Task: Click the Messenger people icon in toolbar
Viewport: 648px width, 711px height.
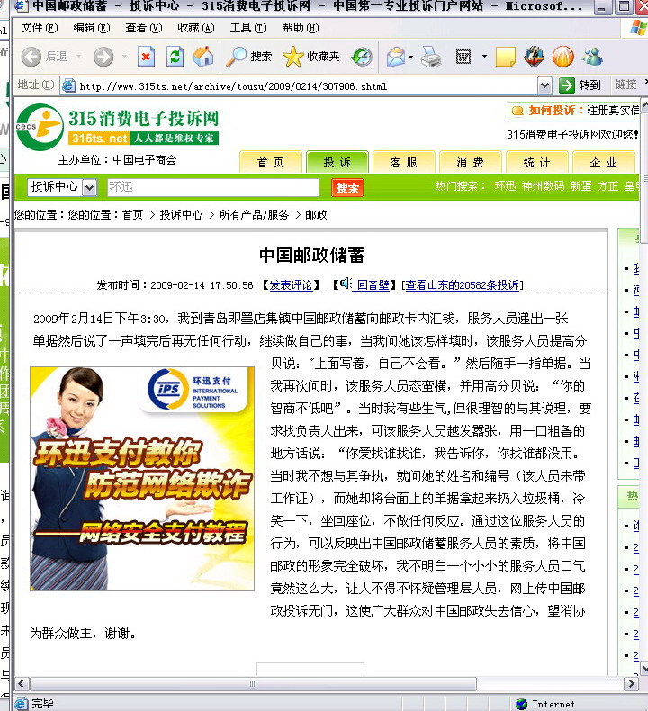Action: 591,57
